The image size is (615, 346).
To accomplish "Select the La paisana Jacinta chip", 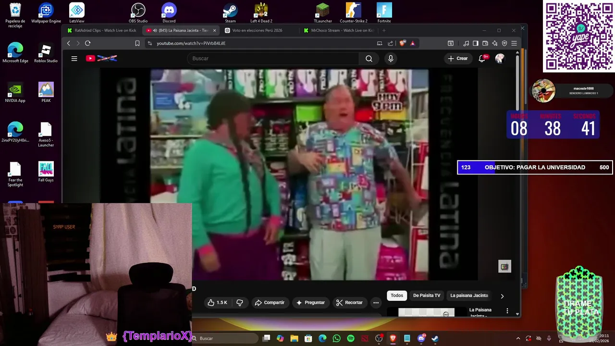I will click(469, 296).
